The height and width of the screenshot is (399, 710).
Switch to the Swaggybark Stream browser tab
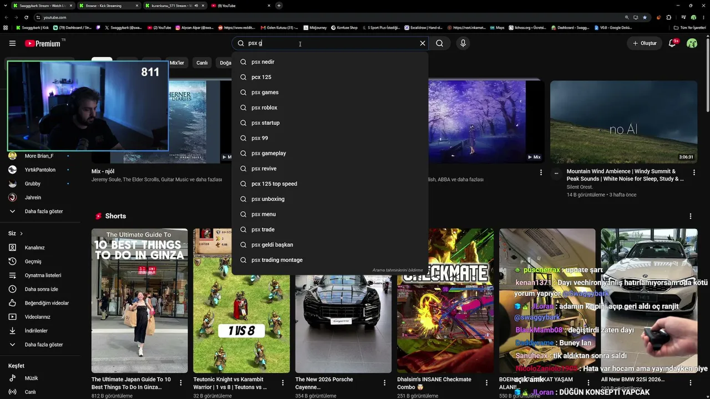point(42,6)
